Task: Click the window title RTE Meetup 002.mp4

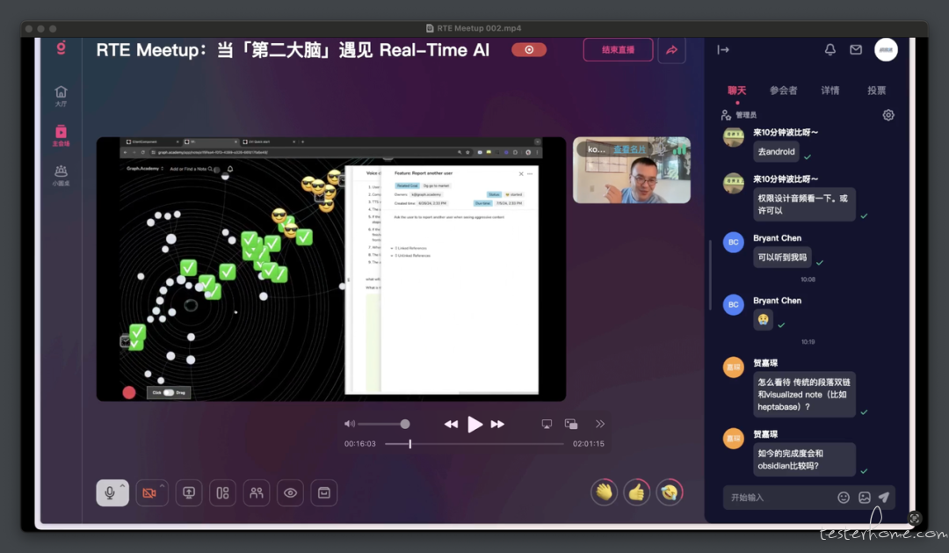Action: pos(479,28)
